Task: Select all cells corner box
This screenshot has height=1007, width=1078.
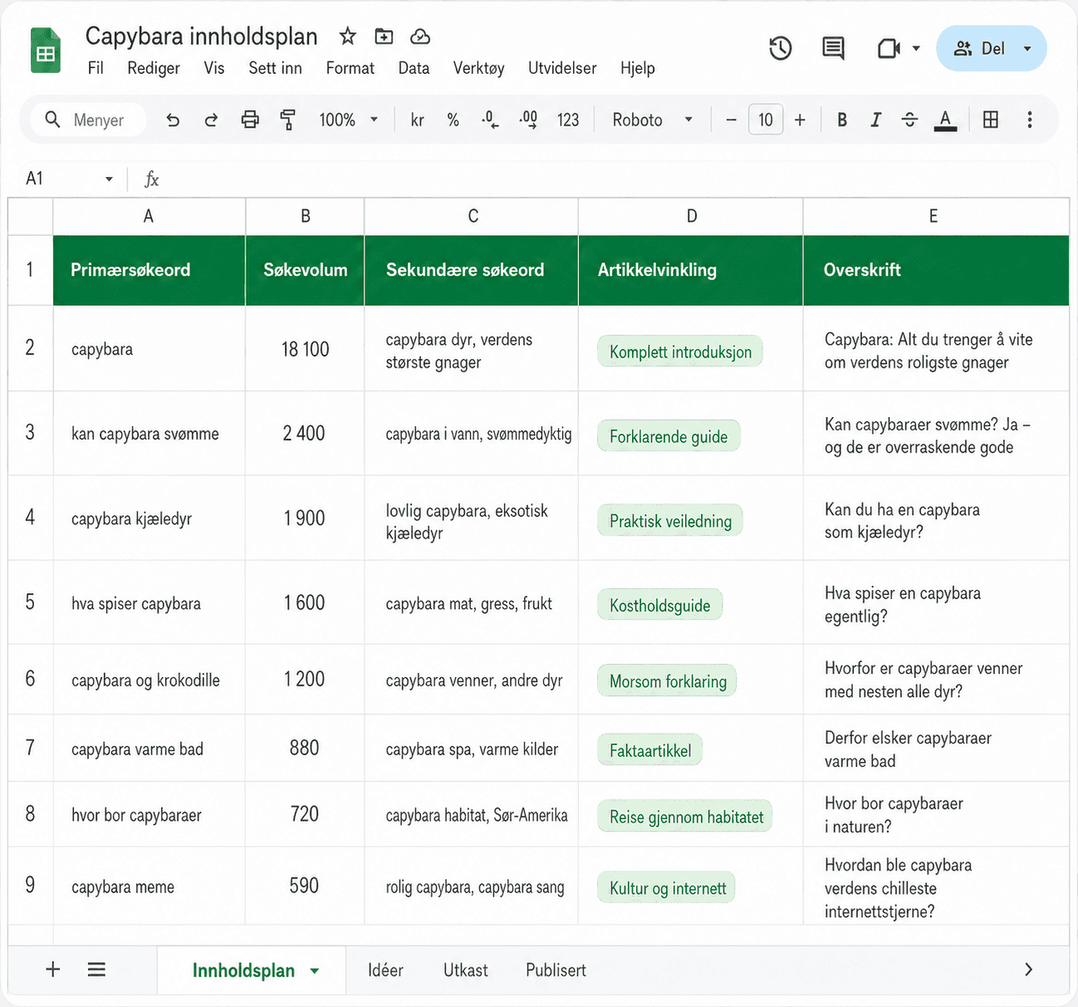Action: (30, 216)
